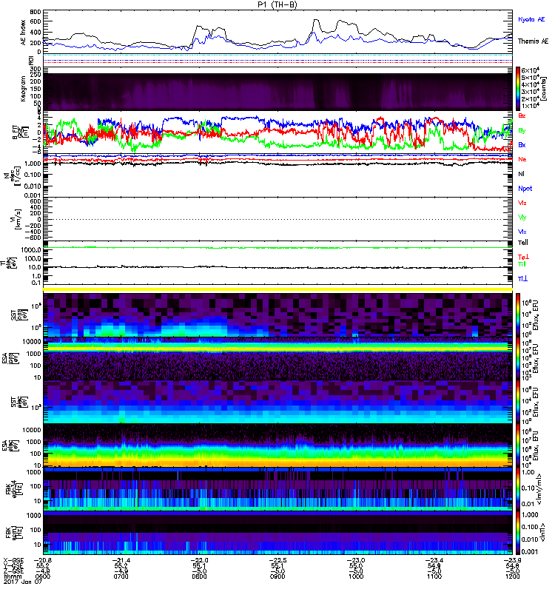Click the date label "2017 Jan 07"

[x=23, y=582]
